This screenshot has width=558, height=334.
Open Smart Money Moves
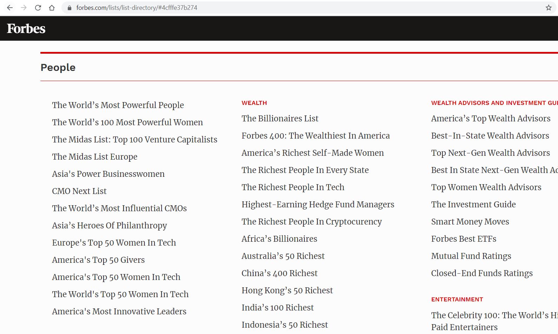(470, 222)
